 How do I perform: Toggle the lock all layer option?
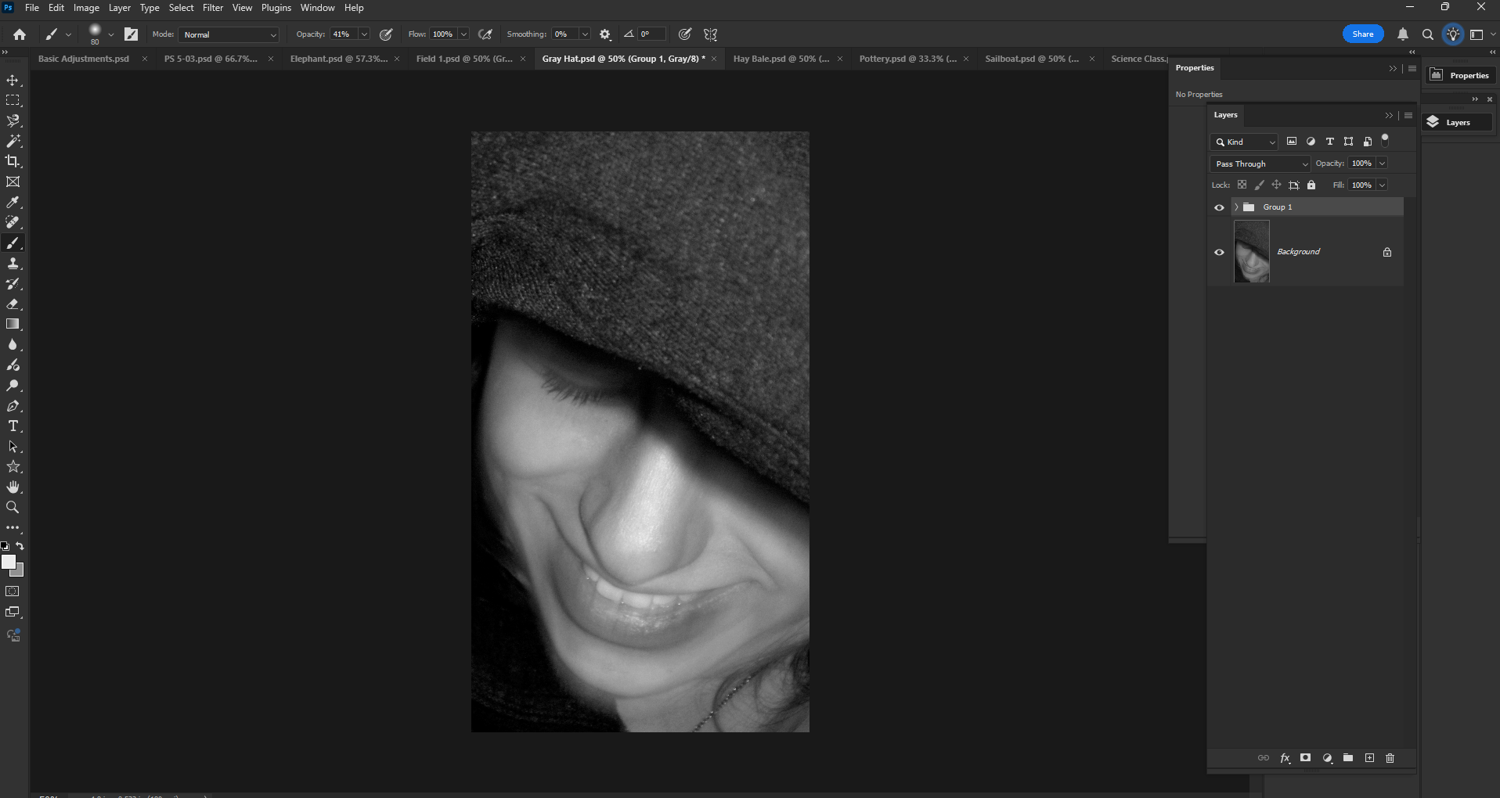coord(1311,185)
